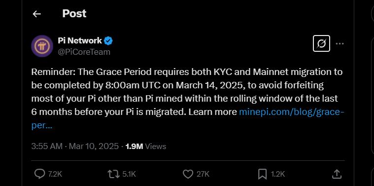Click the reply speech bubble icon
The height and width of the screenshot is (186, 374).
click(39, 174)
